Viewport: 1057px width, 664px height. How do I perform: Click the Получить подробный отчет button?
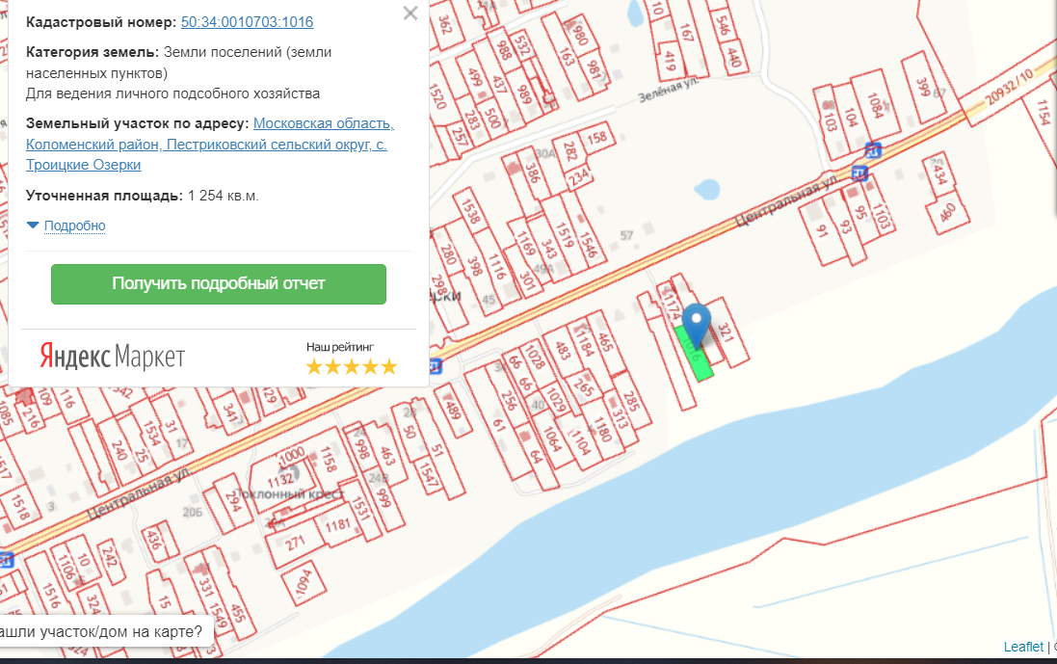(x=219, y=283)
